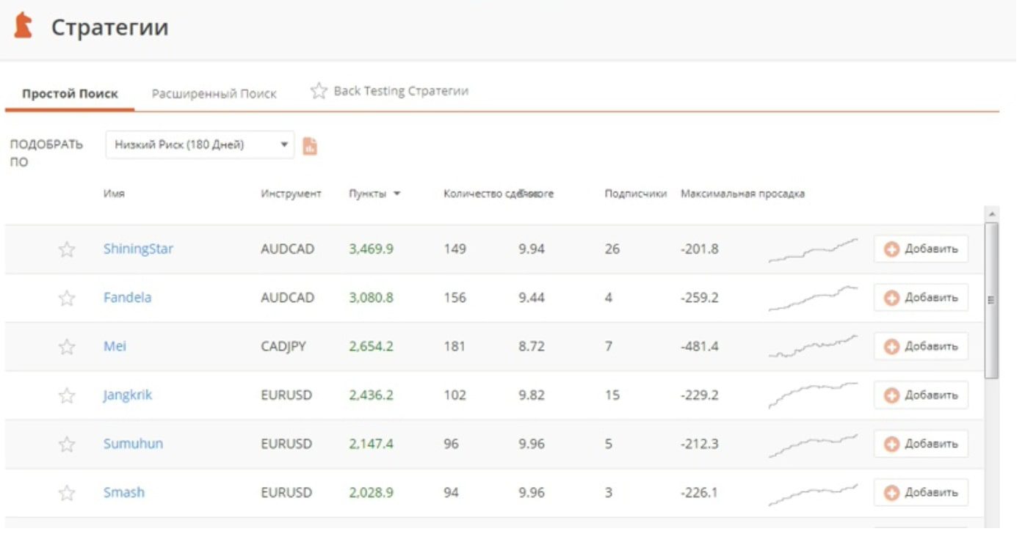Click the Стратегии page title
The height and width of the screenshot is (534, 1025).
pos(109,27)
